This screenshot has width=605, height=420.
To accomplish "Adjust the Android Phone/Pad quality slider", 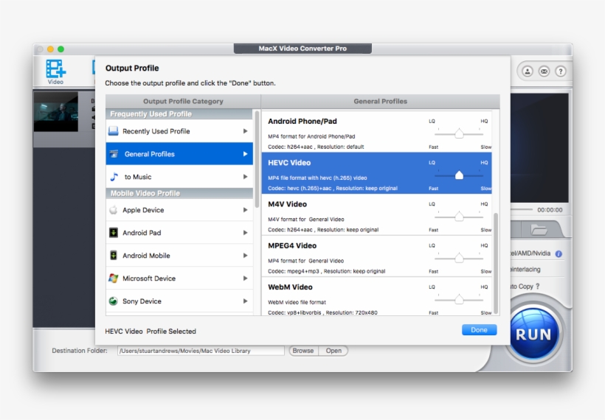I will click(459, 133).
